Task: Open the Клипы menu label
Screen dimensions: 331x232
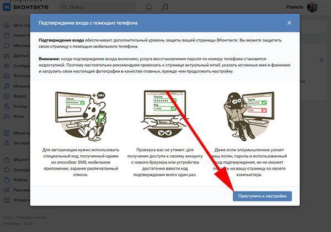Action: point(20,106)
